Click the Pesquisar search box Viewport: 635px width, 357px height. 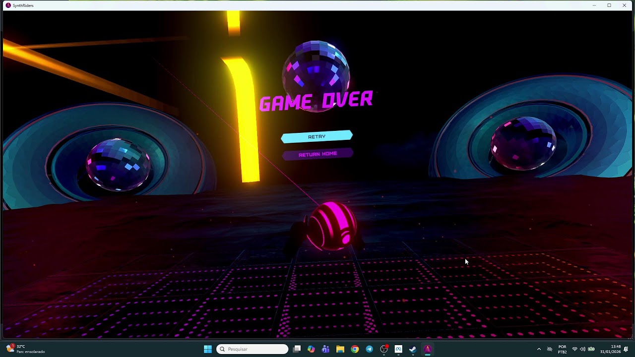click(x=252, y=349)
